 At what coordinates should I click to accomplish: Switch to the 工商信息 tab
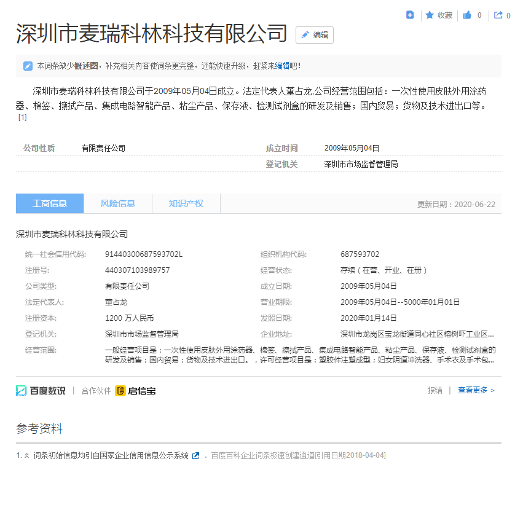point(50,203)
